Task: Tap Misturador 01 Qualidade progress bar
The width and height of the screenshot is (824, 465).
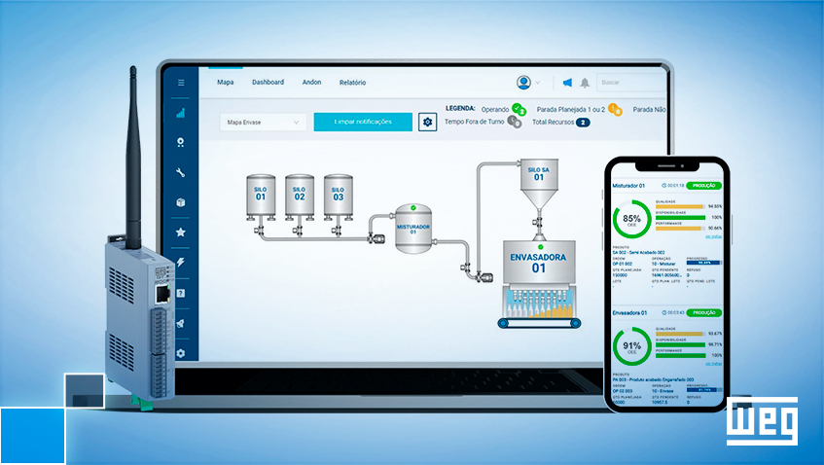Action: click(x=679, y=206)
